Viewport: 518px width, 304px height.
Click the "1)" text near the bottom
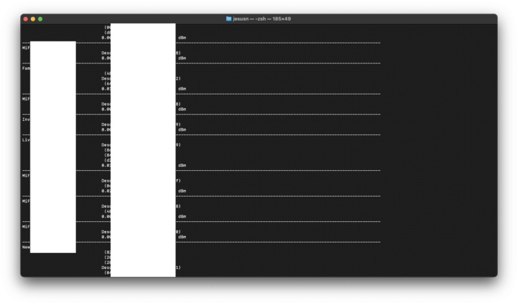[x=178, y=267]
